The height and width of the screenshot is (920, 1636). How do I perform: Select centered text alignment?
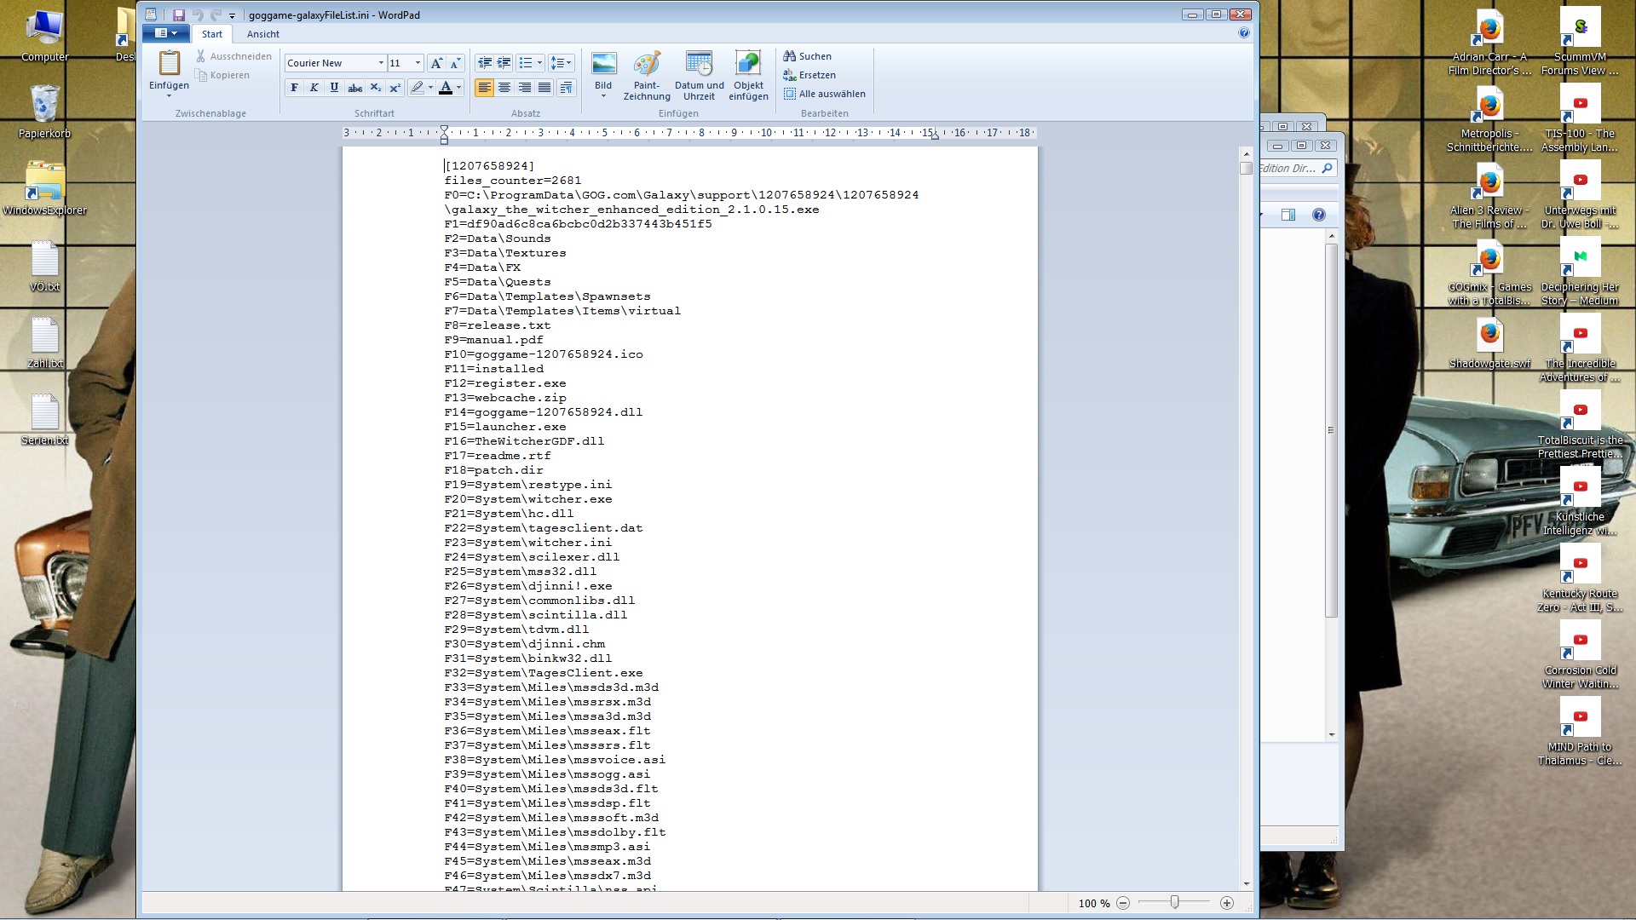pos(504,88)
